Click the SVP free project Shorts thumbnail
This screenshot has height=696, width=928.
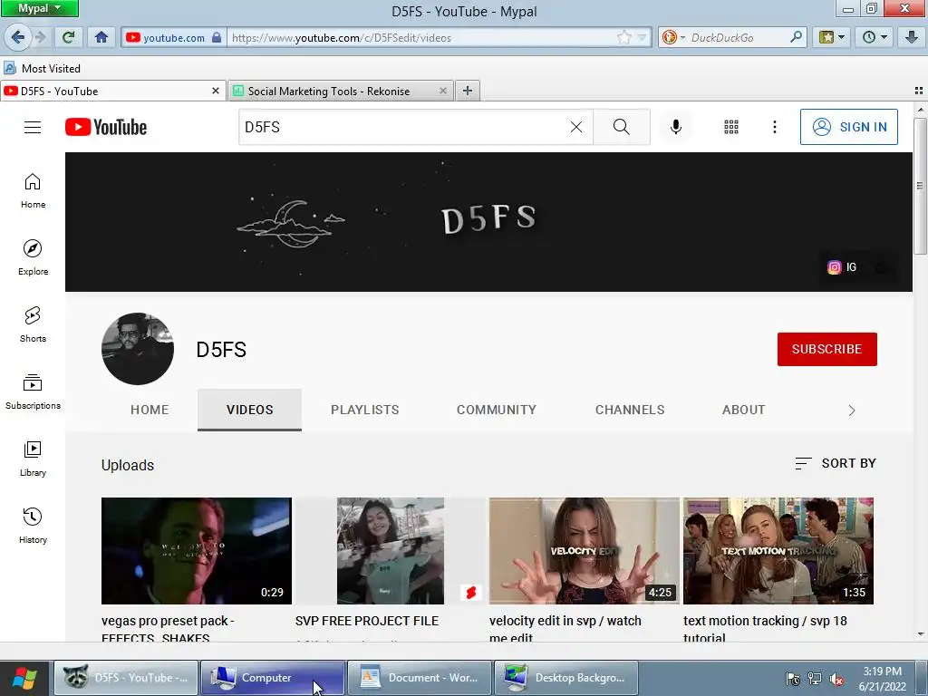click(391, 551)
